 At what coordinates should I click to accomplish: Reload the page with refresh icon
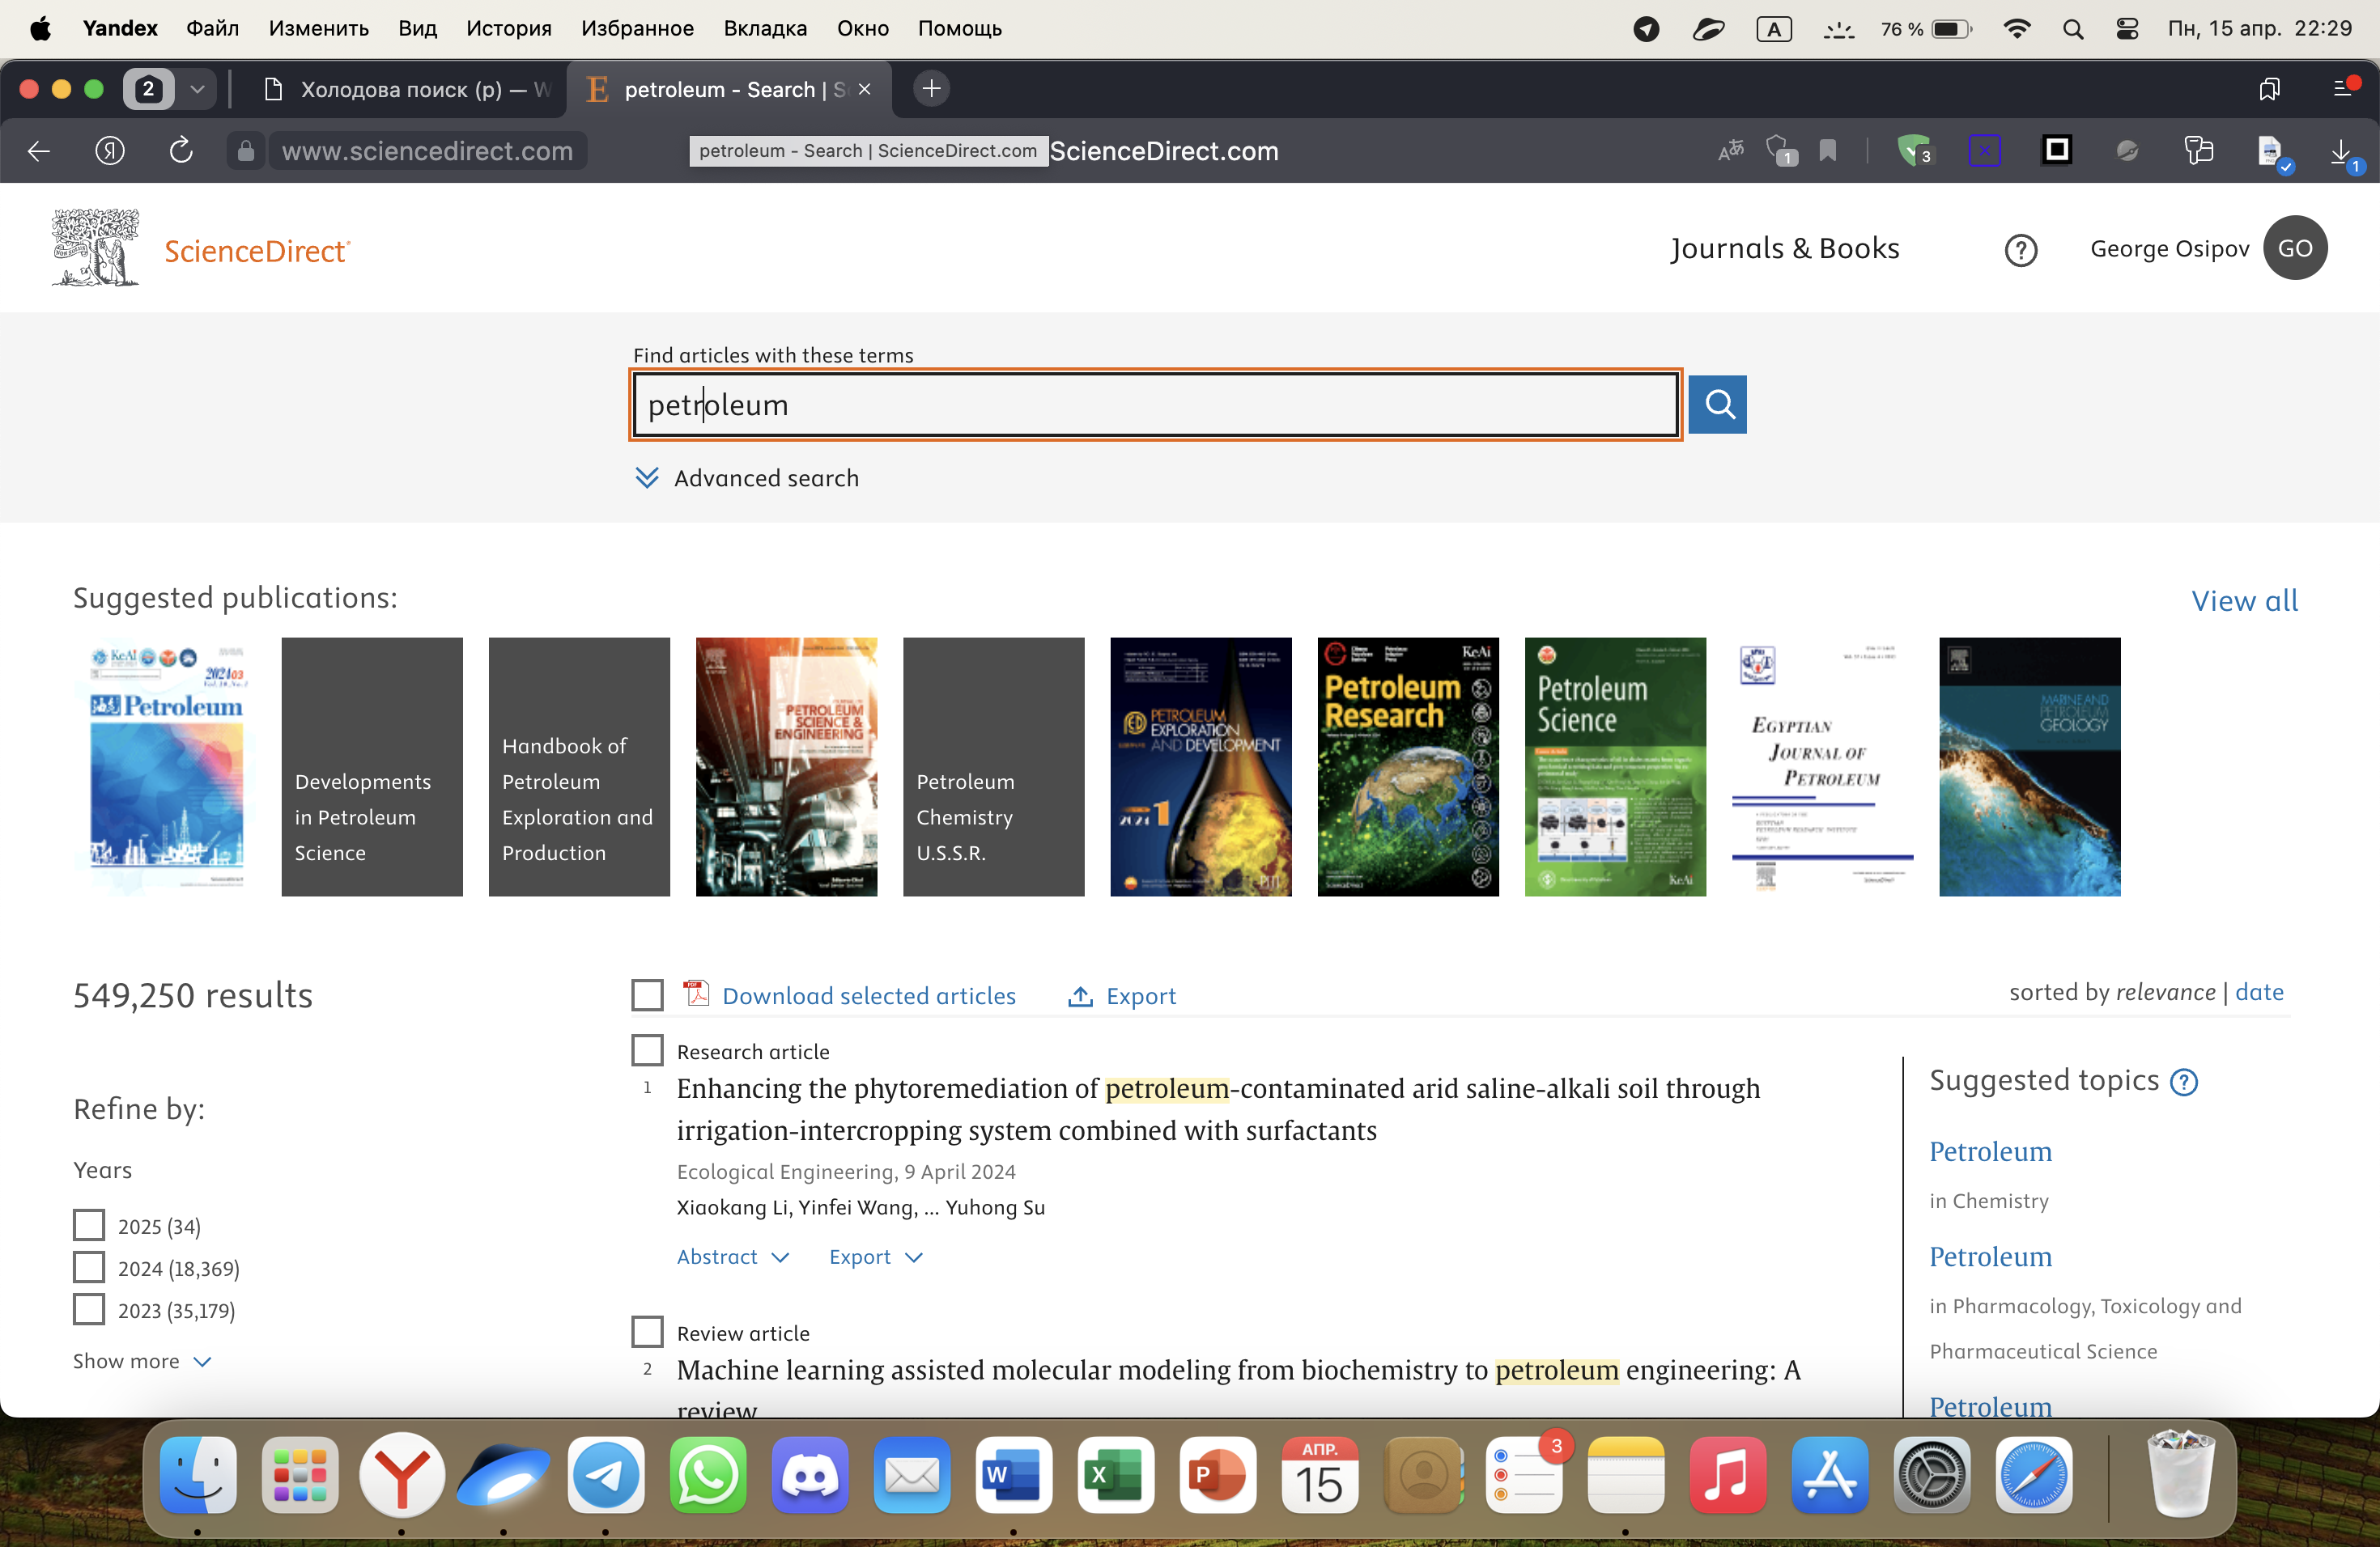click(x=180, y=151)
